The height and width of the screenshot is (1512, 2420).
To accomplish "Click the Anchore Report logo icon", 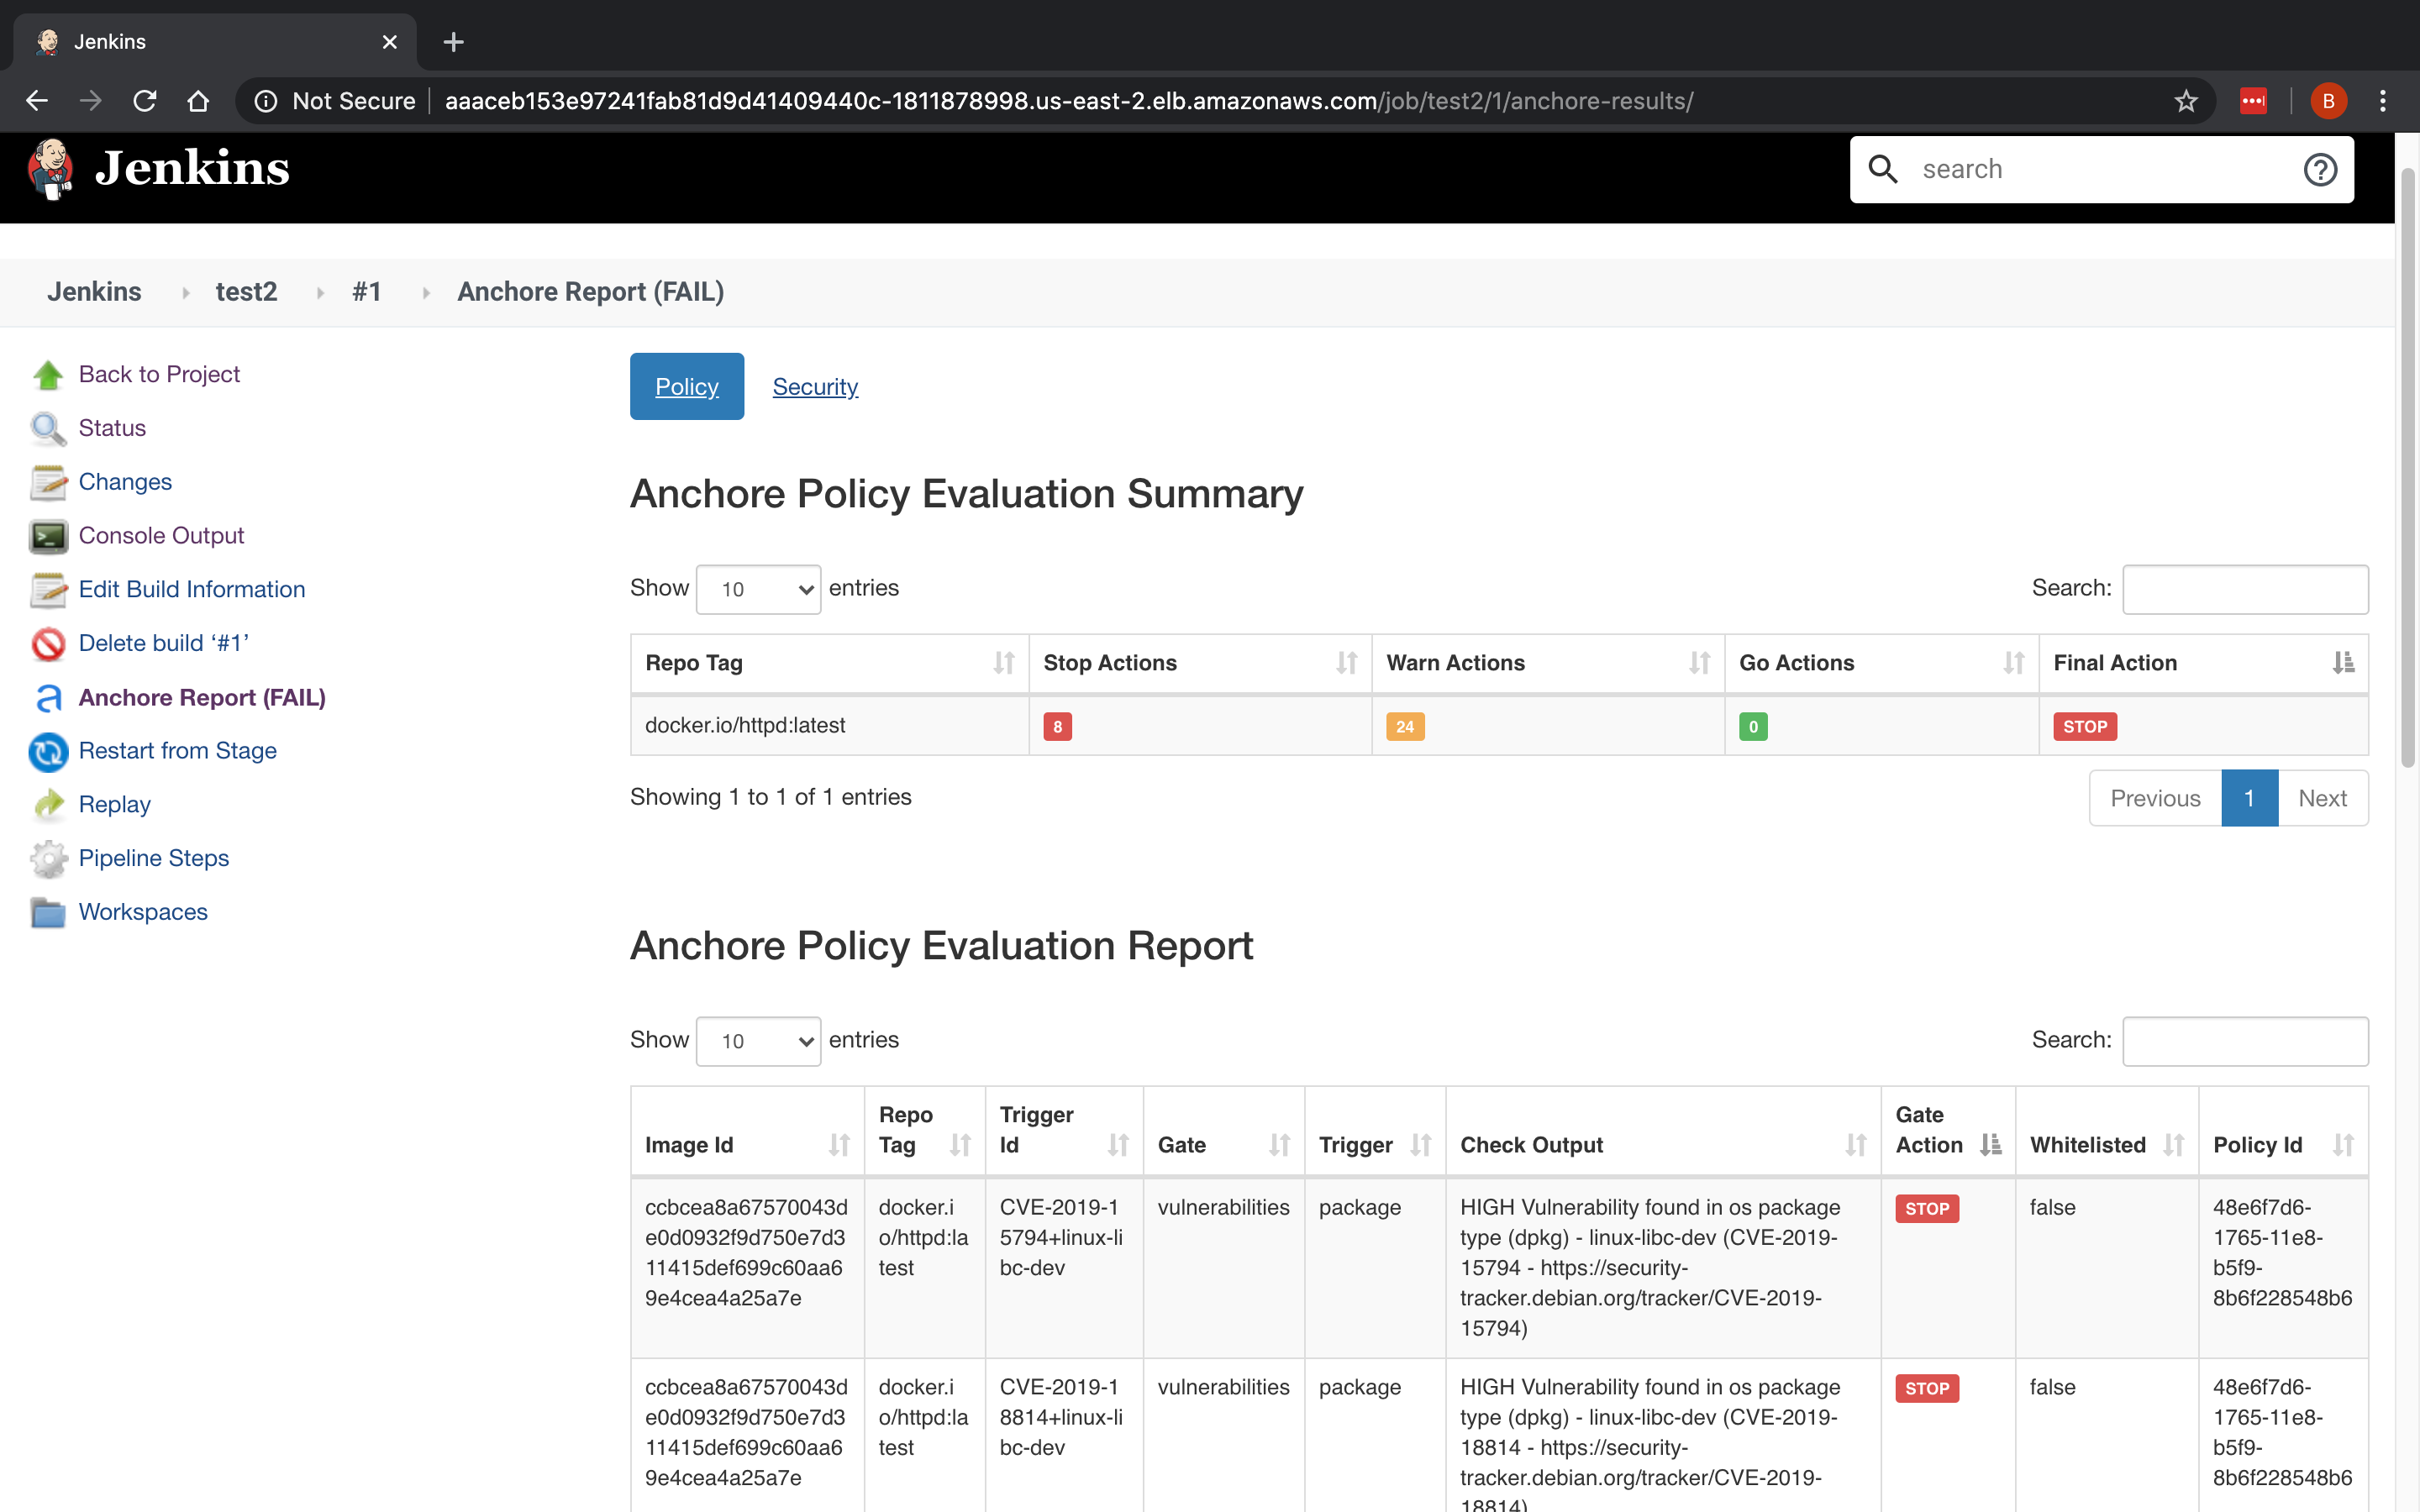I will (x=48, y=698).
